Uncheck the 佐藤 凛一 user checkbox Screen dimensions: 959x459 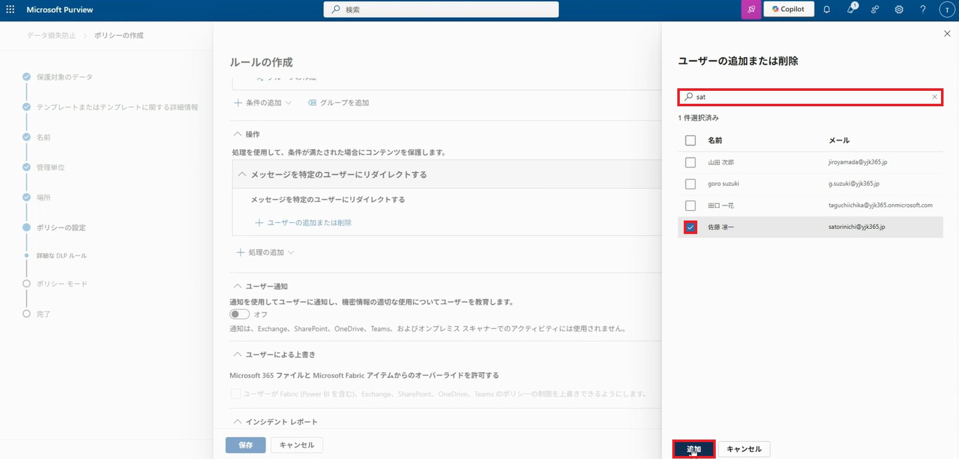pyautogui.click(x=690, y=227)
